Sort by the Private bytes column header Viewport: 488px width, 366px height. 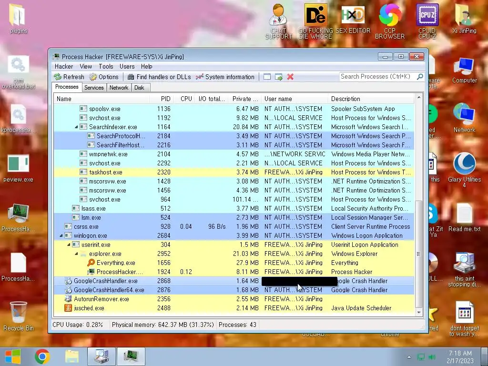(244, 99)
